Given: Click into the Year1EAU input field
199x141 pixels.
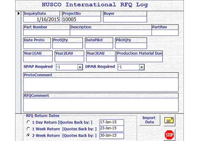Looking at the screenshot, I should point(38,59).
